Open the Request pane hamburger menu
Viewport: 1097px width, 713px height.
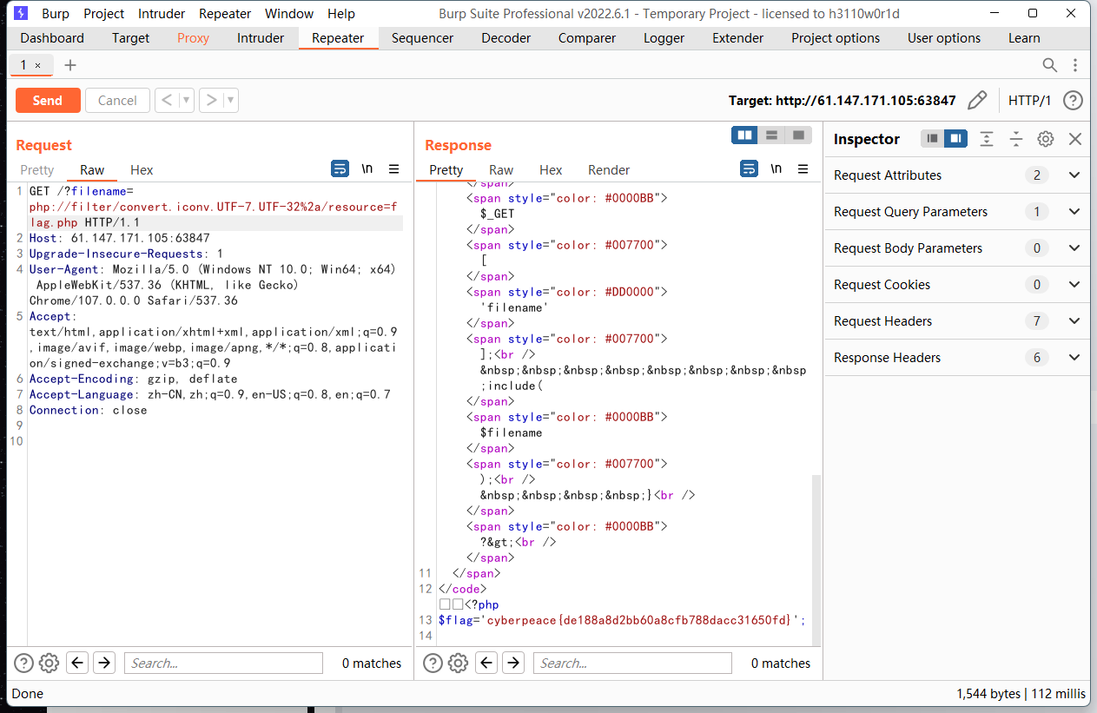tap(393, 168)
